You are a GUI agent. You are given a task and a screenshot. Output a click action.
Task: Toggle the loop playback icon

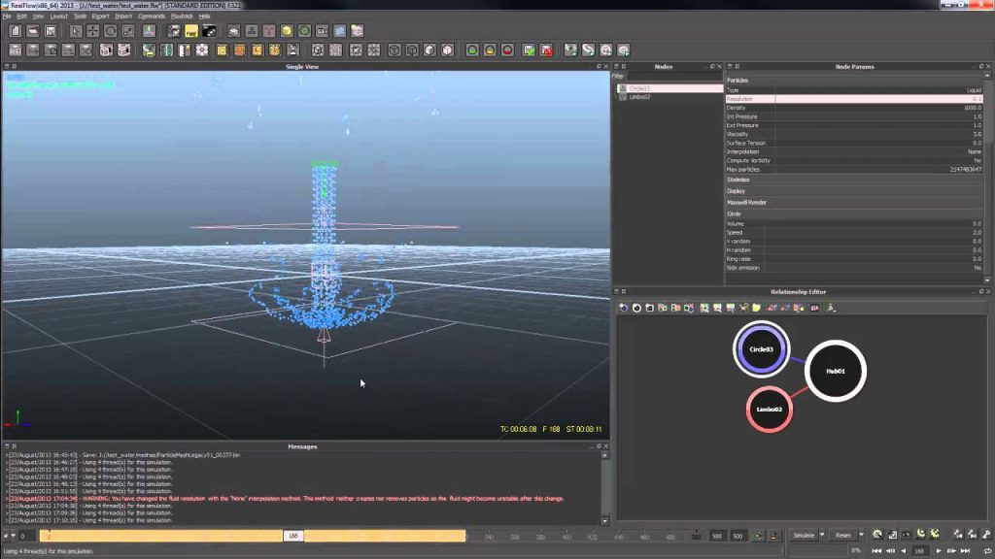click(x=987, y=551)
